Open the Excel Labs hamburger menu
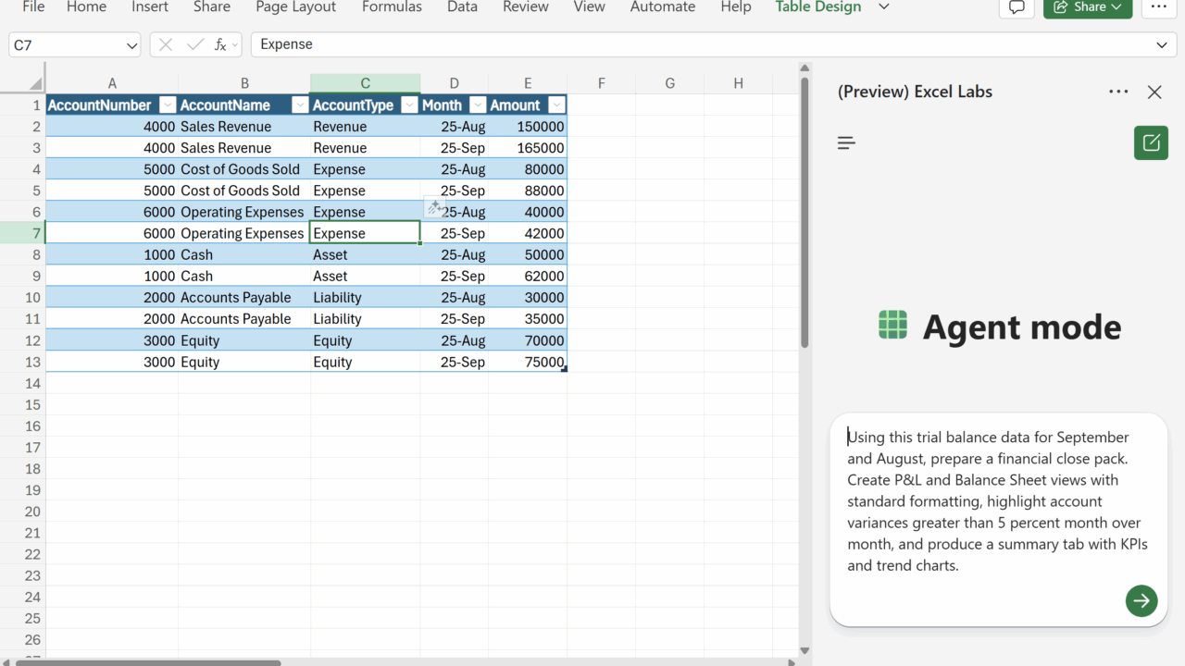The image size is (1185, 666). click(x=846, y=143)
